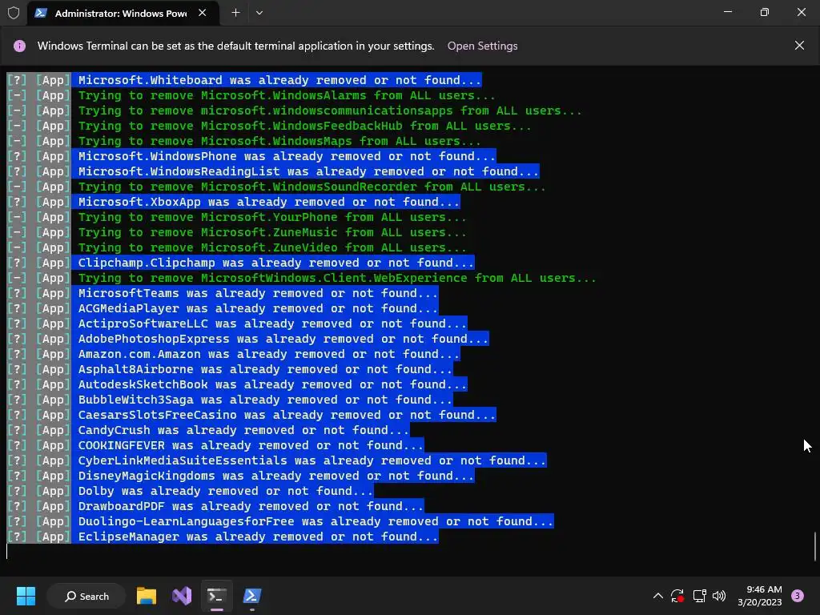Screen dimensions: 820x615
Task: Click Open Settings link
Action: point(482,46)
